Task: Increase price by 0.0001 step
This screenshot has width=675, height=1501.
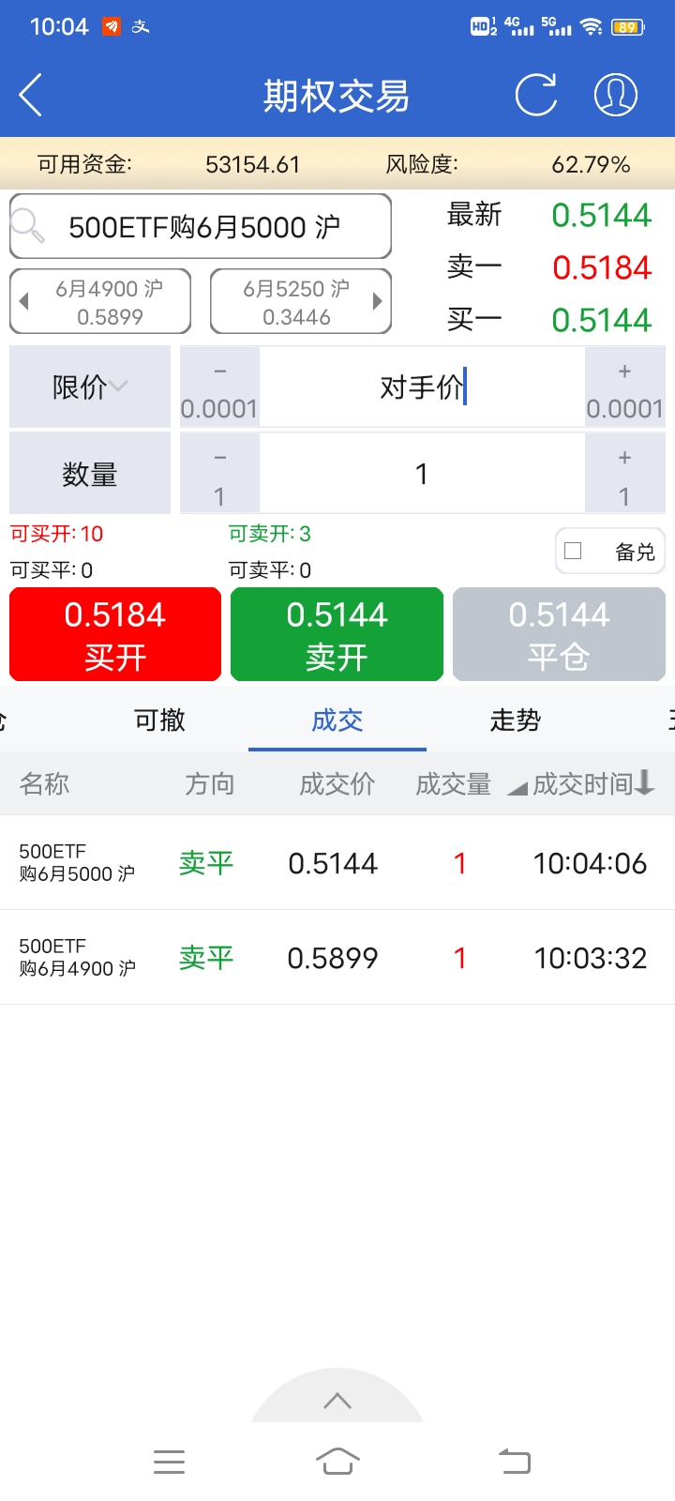Action: pos(624,387)
